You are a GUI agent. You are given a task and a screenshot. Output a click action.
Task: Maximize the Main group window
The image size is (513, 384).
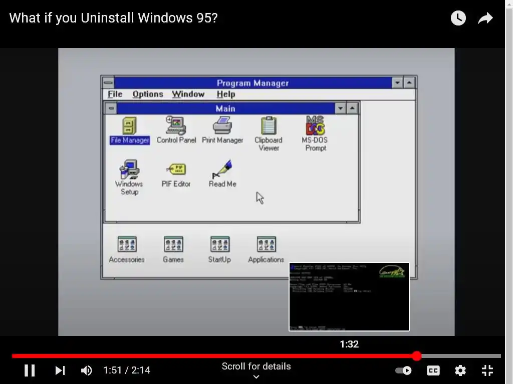click(x=352, y=108)
